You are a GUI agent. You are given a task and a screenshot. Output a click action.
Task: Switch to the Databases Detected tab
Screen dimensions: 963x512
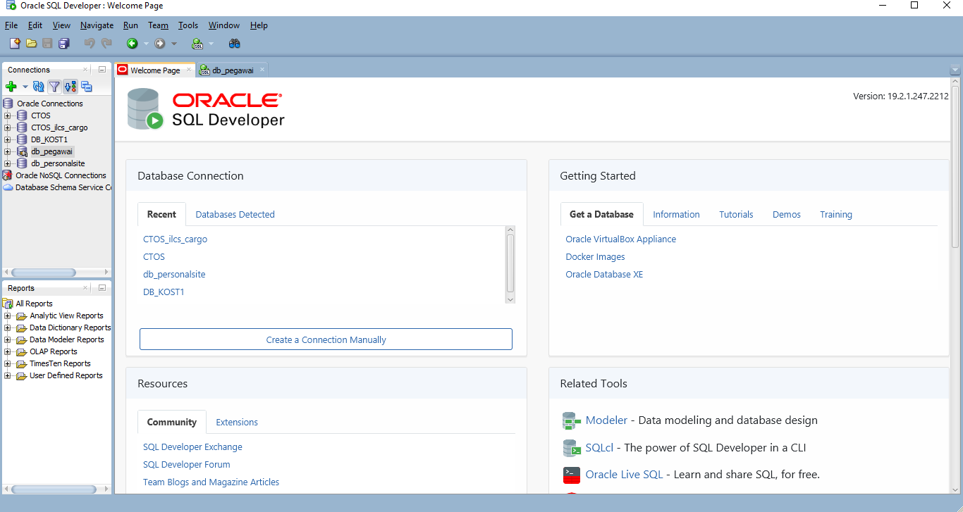tap(235, 215)
